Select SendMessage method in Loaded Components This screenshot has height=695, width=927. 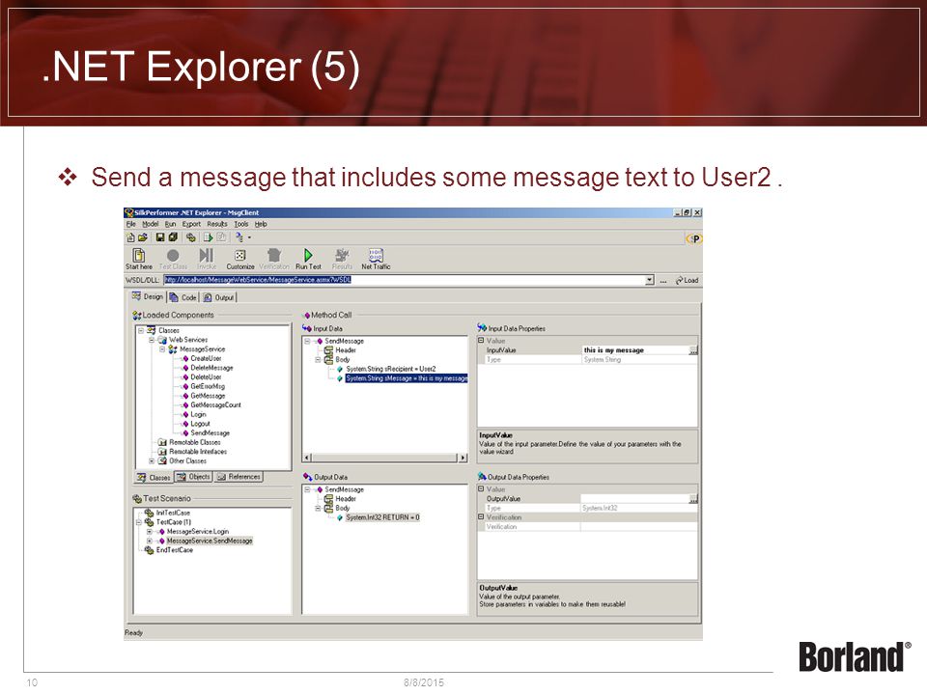(210, 433)
